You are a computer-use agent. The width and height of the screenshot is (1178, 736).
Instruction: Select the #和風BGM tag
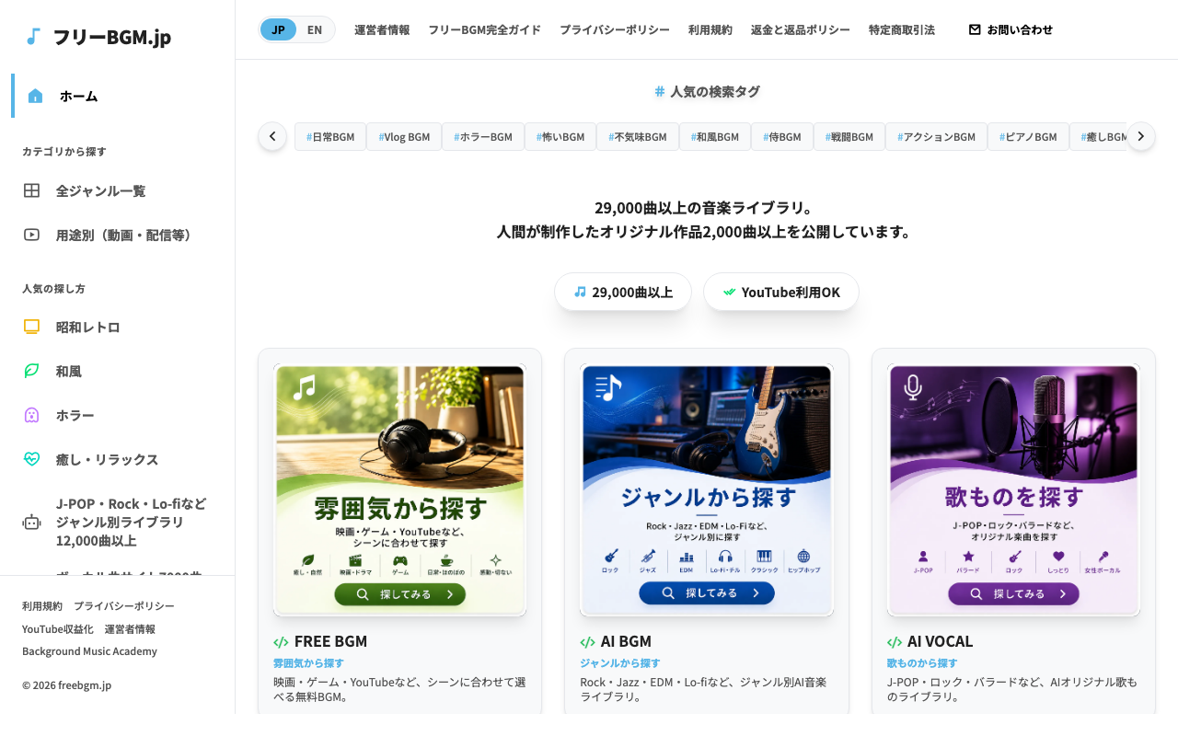(715, 137)
